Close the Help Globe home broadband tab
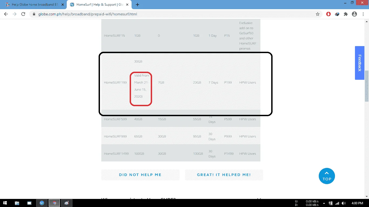 coord(63,5)
